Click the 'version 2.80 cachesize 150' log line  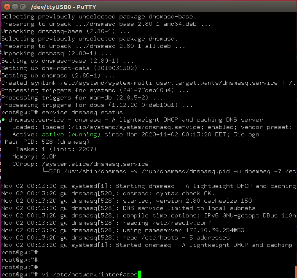[x=127, y=201]
